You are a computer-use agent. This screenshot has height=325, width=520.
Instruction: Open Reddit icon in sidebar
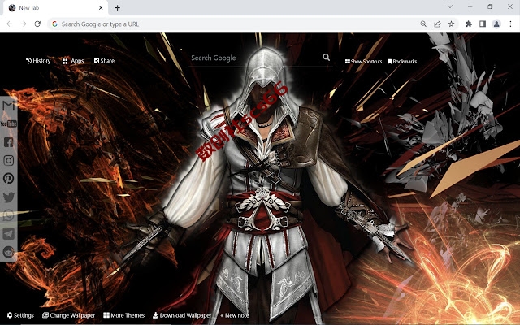[x=9, y=252]
